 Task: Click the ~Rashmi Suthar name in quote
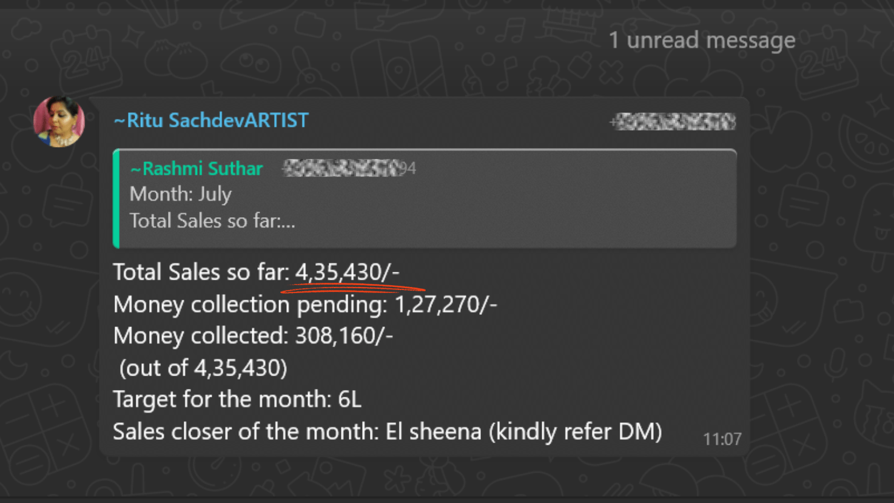(x=197, y=168)
